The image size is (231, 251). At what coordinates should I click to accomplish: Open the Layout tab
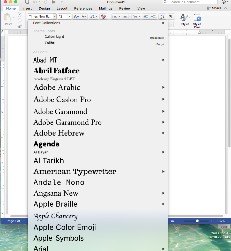tap(62, 8)
